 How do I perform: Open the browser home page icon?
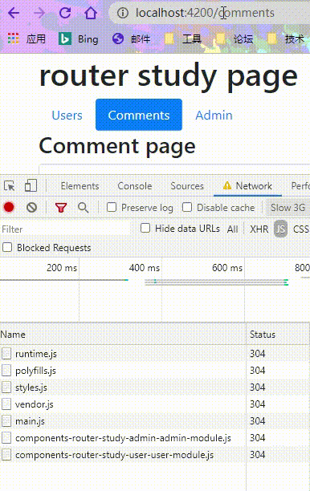click(x=91, y=13)
